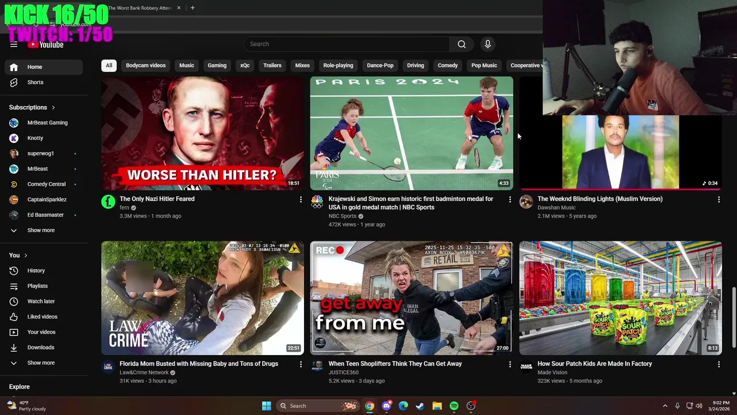This screenshot has width=737, height=415.
Task: Open the Made Vision channel avatar
Action: [526, 367]
